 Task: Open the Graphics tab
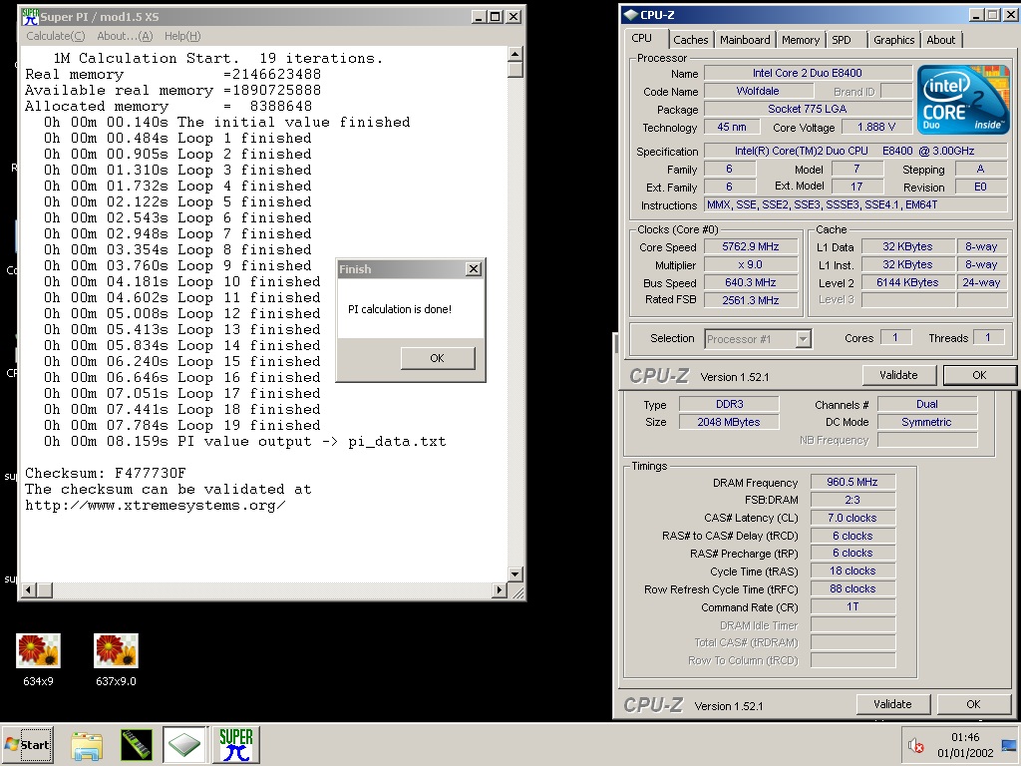pyautogui.click(x=893, y=40)
